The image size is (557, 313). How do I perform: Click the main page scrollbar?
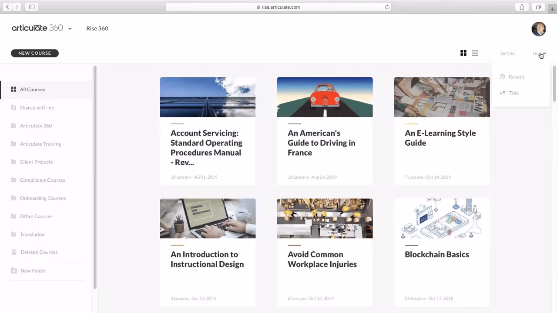[x=554, y=84]
